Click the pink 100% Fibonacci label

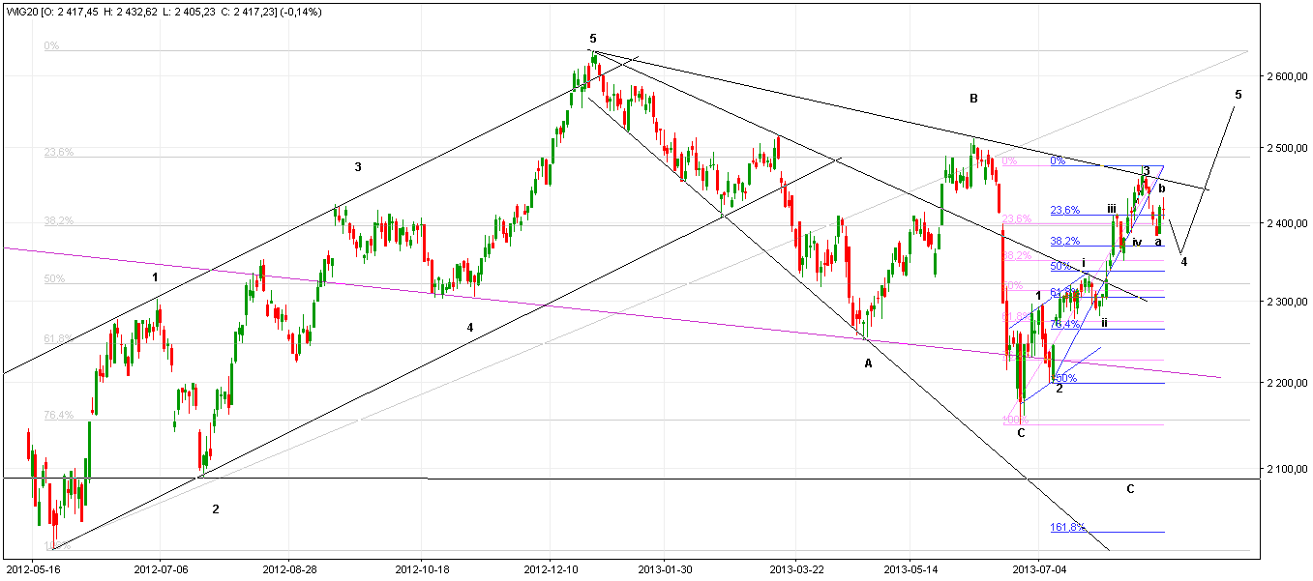(x=1013, y=420)
